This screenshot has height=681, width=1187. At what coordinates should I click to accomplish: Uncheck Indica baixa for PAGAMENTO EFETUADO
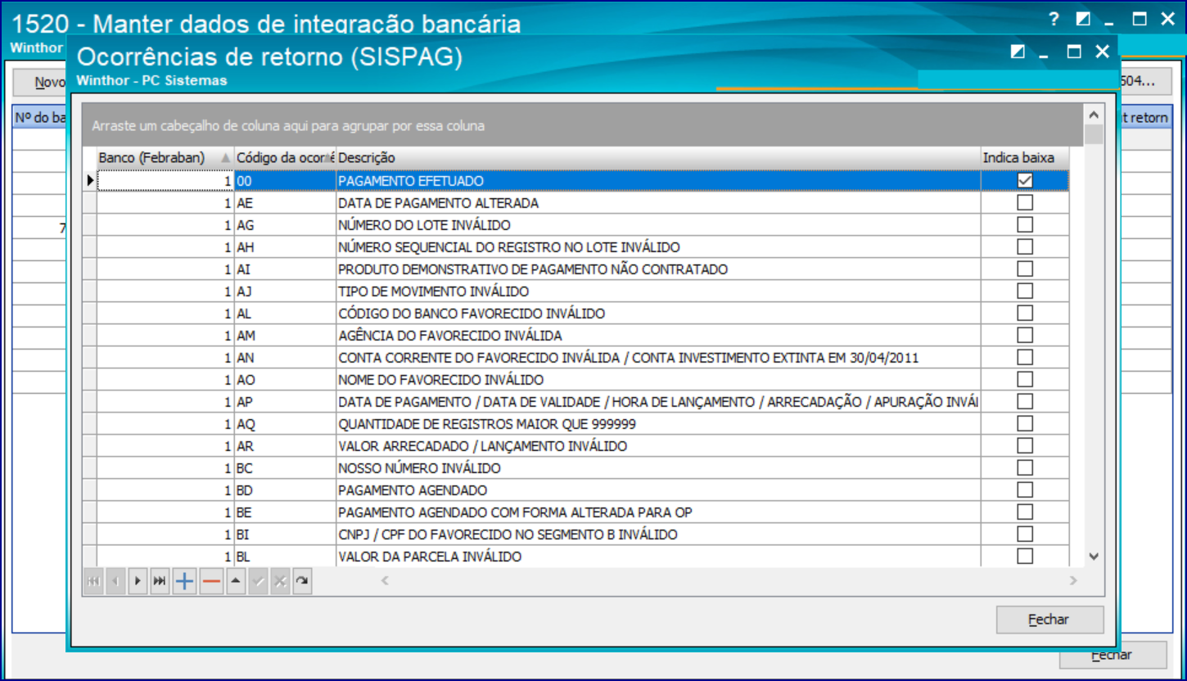coord(1025,181)
